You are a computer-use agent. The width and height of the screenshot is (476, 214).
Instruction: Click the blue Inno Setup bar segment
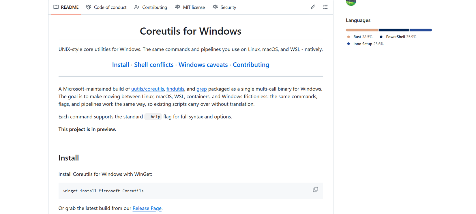tap(421, 30)
